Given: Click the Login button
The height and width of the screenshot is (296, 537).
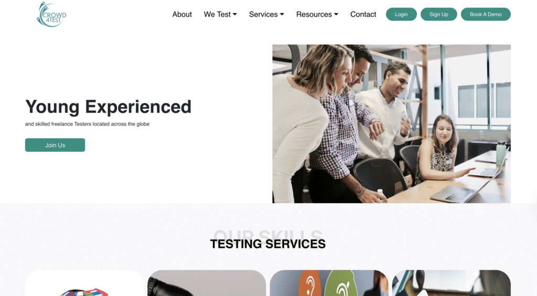Looking at the screenshot, I should (401, 14).
